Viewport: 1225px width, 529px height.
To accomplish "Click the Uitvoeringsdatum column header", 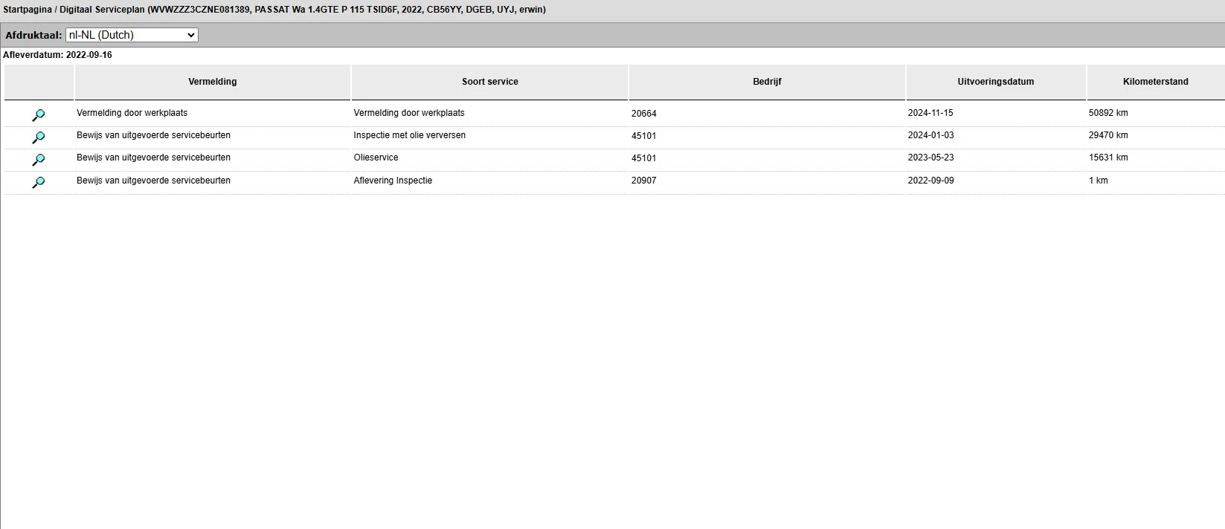I will [996, 82].
